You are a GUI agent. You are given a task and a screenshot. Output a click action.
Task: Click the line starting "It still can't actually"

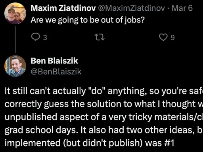coord(104,91)
